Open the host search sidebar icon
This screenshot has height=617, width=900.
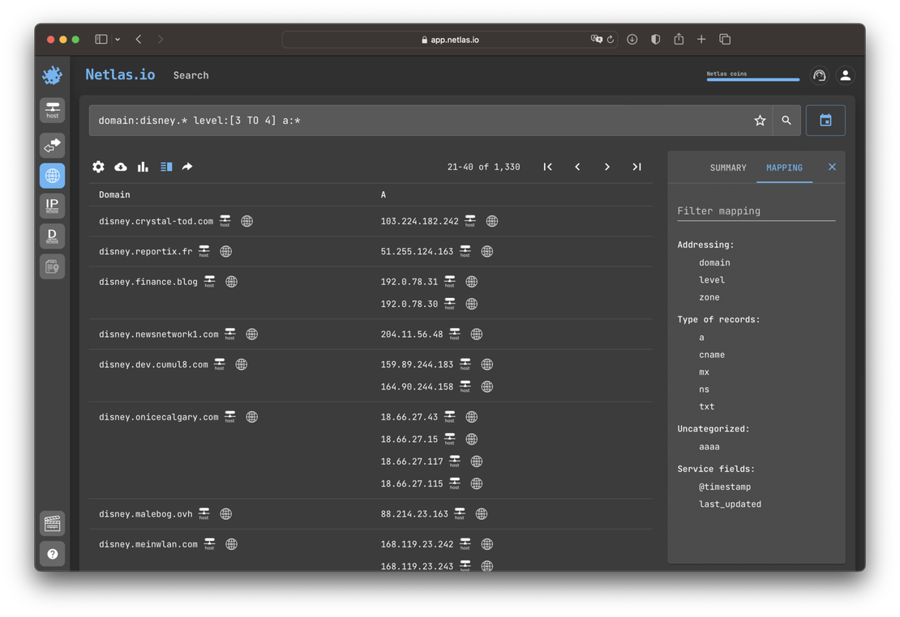(x=53, y=109)
